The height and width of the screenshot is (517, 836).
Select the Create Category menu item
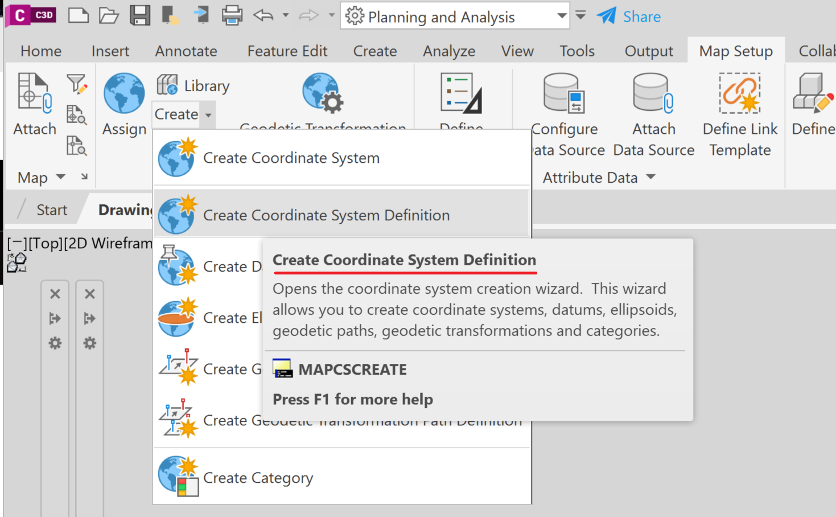point(342,478)
